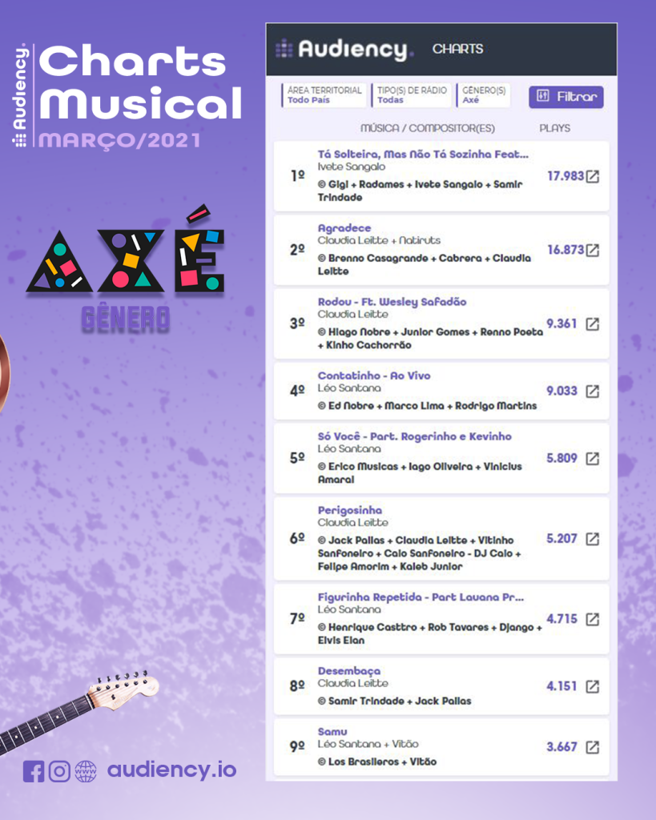Click the Filtrar button
Screen dimensions: 656x820
tap(566, 97)
